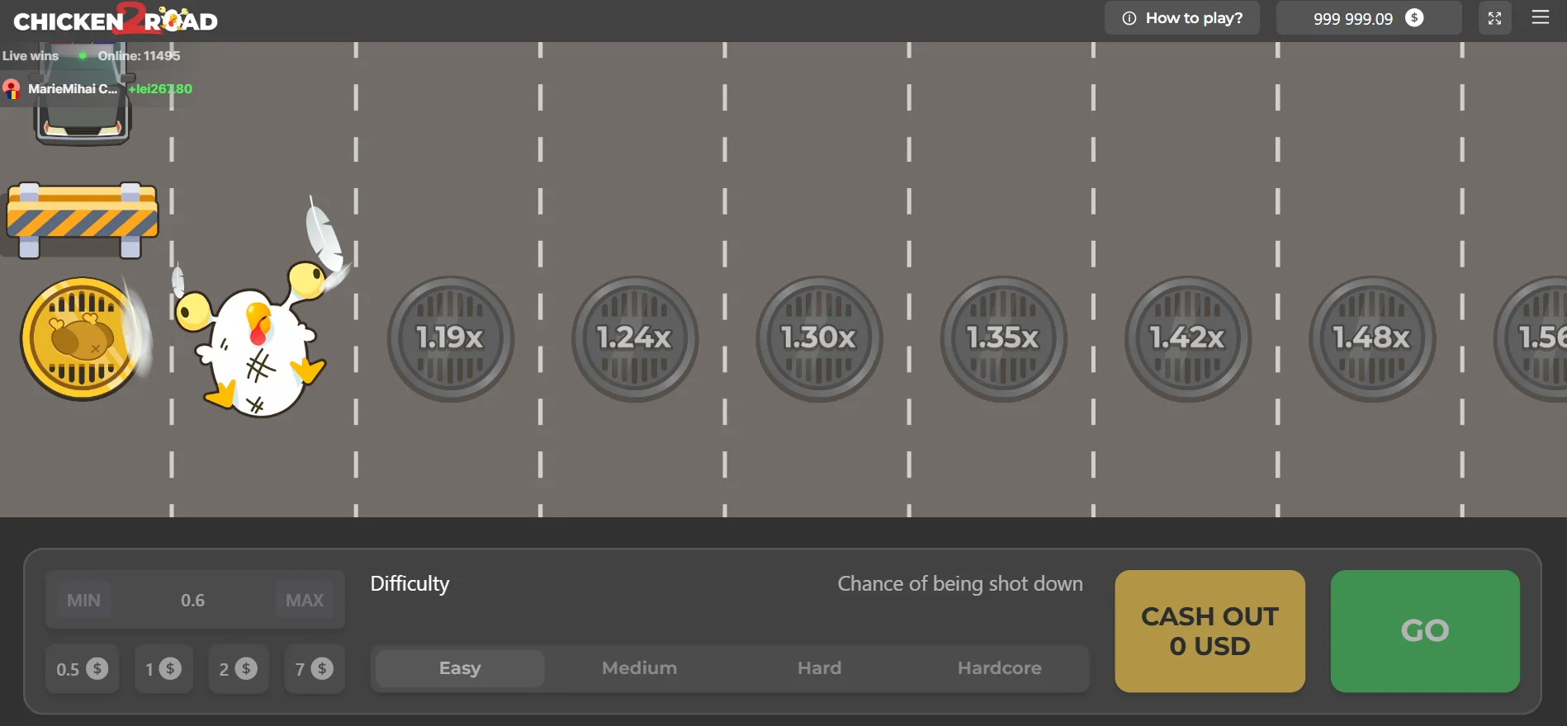Screen dimensions: 1567x726
Task: Click the 1.19x manhole multiplier
Action: [x=451, y=338]
